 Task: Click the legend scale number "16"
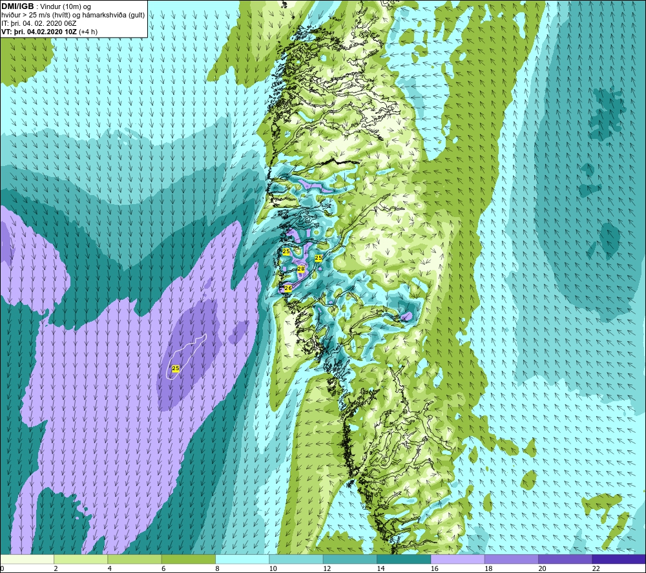pos(434,568)
